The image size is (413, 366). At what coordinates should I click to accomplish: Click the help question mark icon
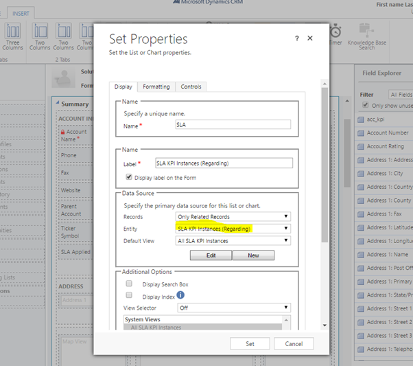coord(296,38)
